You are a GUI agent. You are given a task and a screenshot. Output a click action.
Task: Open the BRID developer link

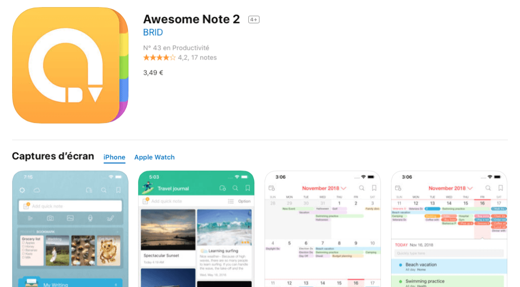(153, 33)
